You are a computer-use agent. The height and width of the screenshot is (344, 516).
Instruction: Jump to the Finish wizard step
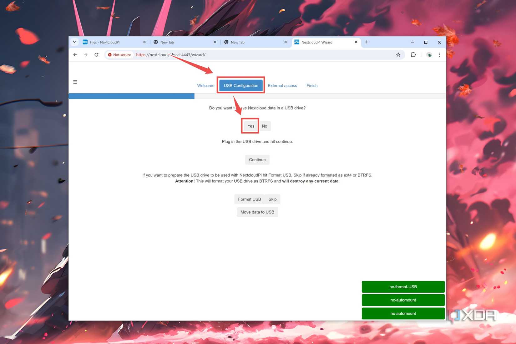pyautogui.click(x=312, y=86)
